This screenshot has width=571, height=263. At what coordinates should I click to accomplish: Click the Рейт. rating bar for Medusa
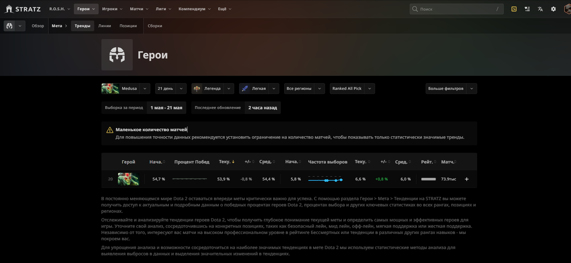428,179
